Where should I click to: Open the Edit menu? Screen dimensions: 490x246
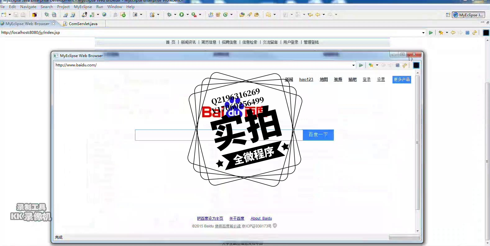[x=12, y=7]
